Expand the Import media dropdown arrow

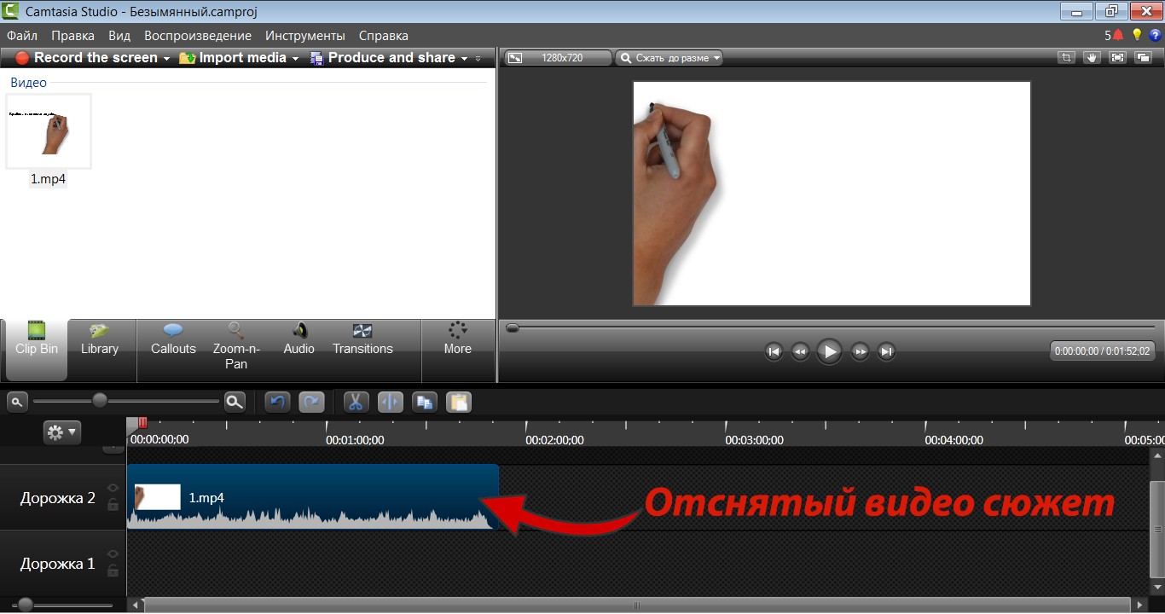click(295, 59)
